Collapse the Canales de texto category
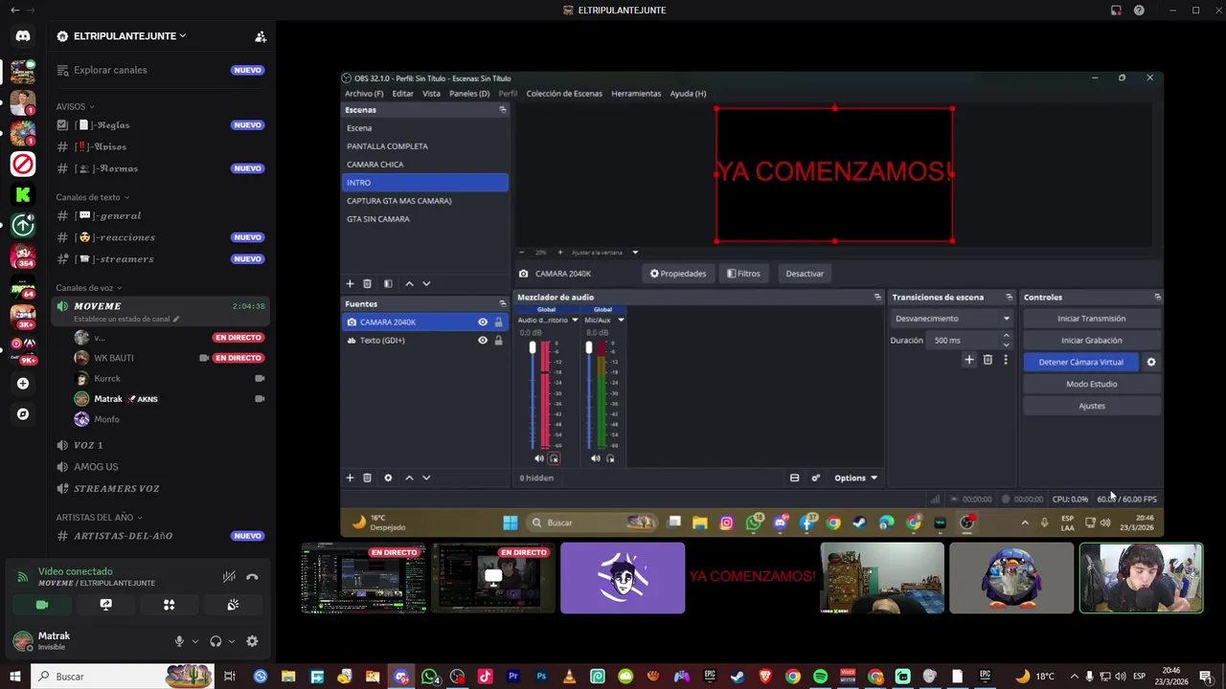1226x689 pixels. [x=92, y=197]
